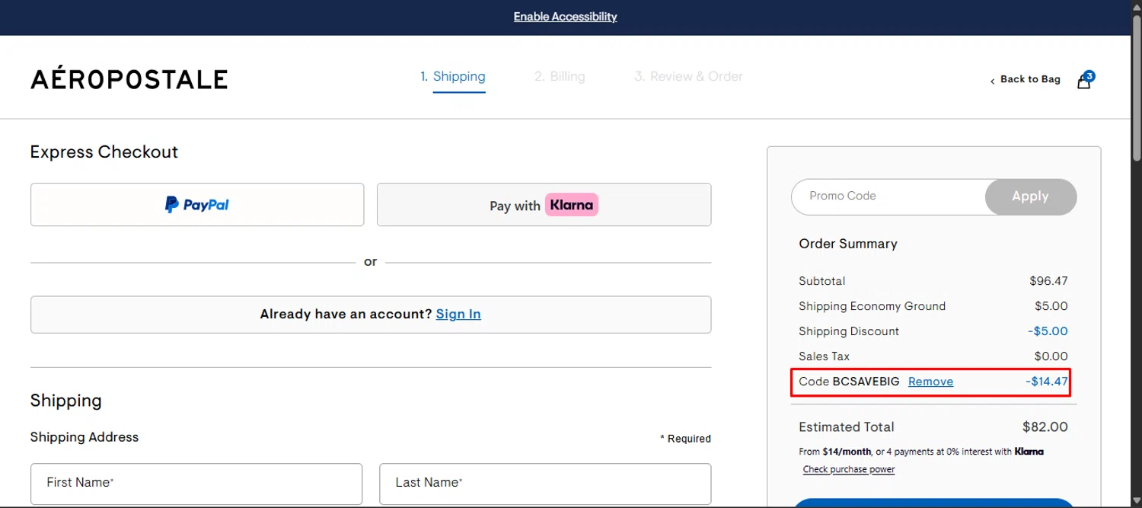This screenshot has width=1142, height=508.
Task: Pay with PayPal express button
Action: 197,204
